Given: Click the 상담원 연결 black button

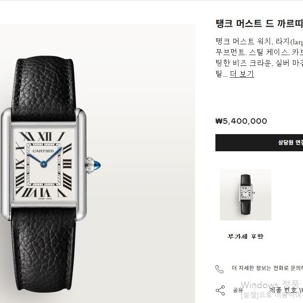Looking at the screenshot, I should coord(259,143).
